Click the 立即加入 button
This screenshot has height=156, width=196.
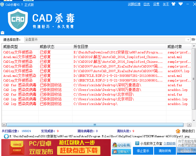121,152
